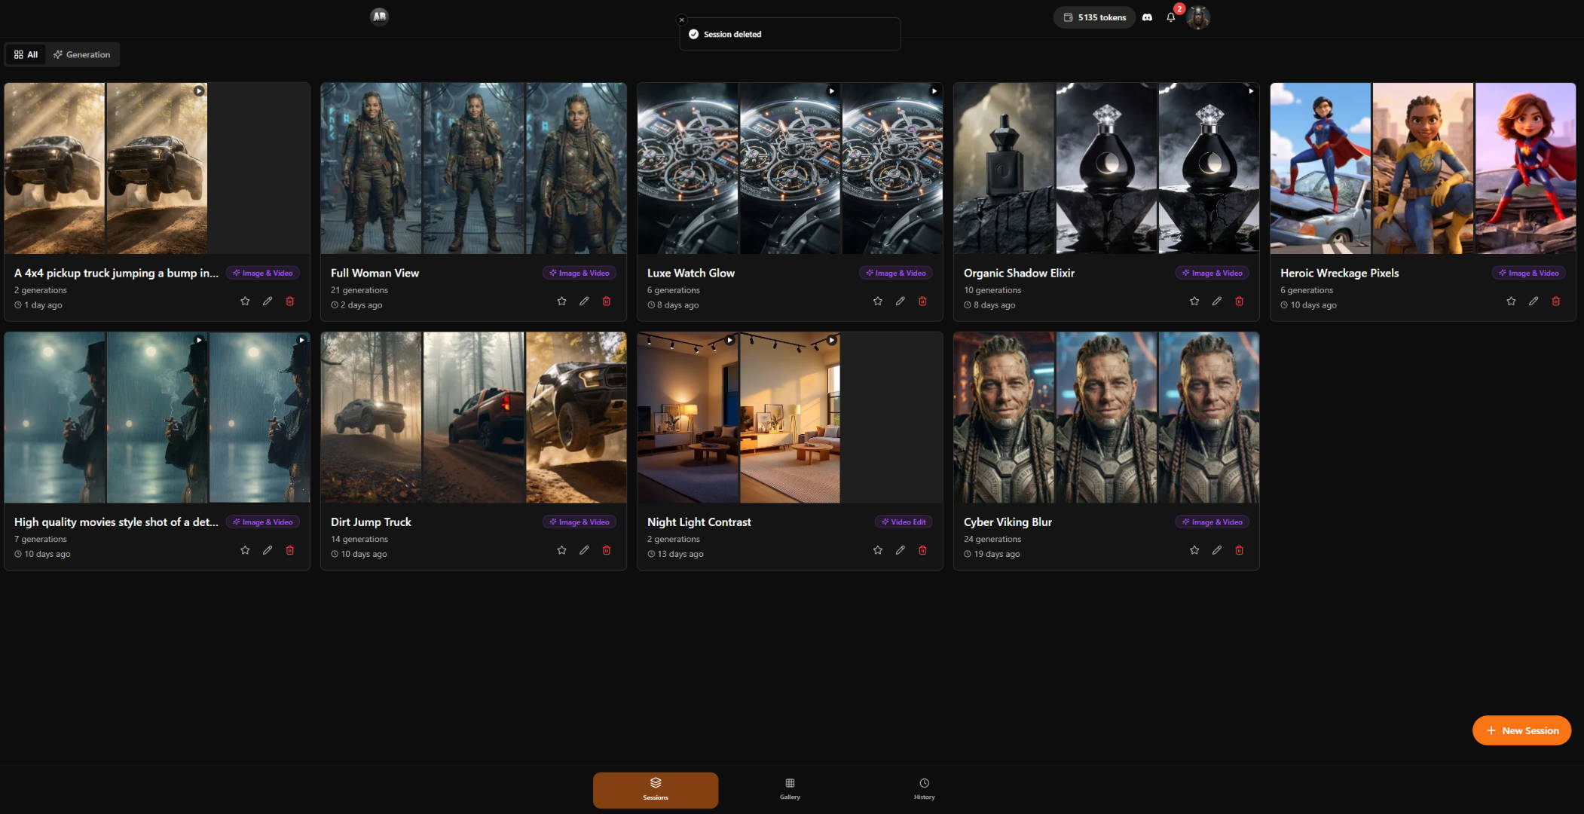Open the 5135 tokens balance button
Screen dimensions: 1584x814
tap(1094, 17)
